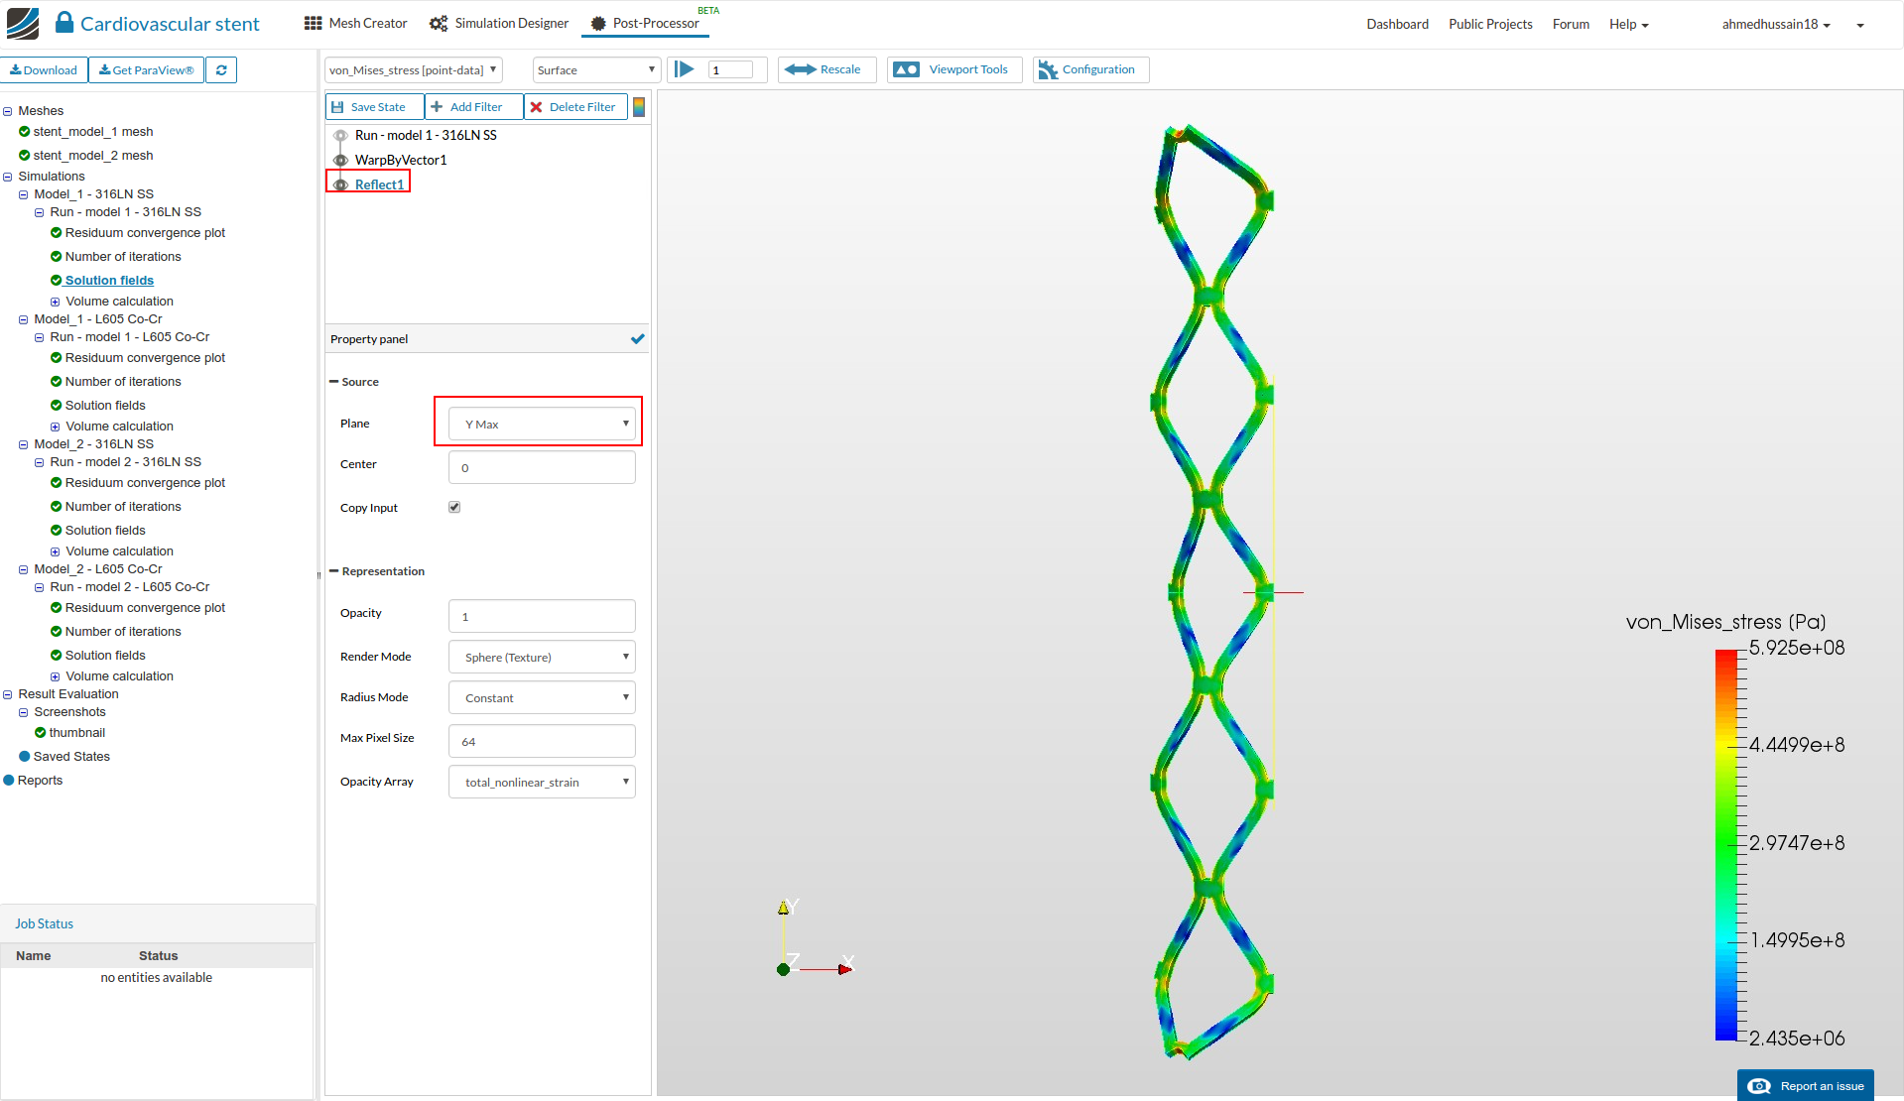Toggle visibility of Run - model 1 - 316LN SS

coord(340,136)
